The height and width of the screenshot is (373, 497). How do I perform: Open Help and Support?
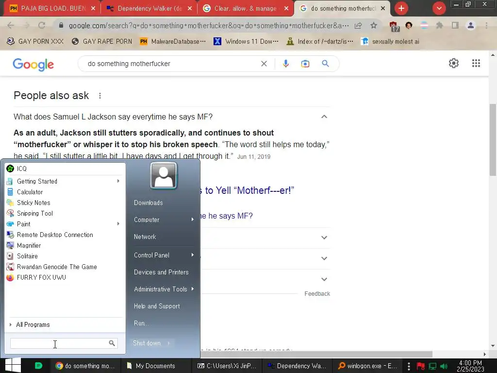click(157, 306)
